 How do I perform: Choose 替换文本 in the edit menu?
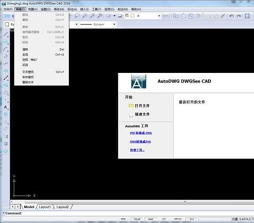pyautogui.click(x=41, y=82)
